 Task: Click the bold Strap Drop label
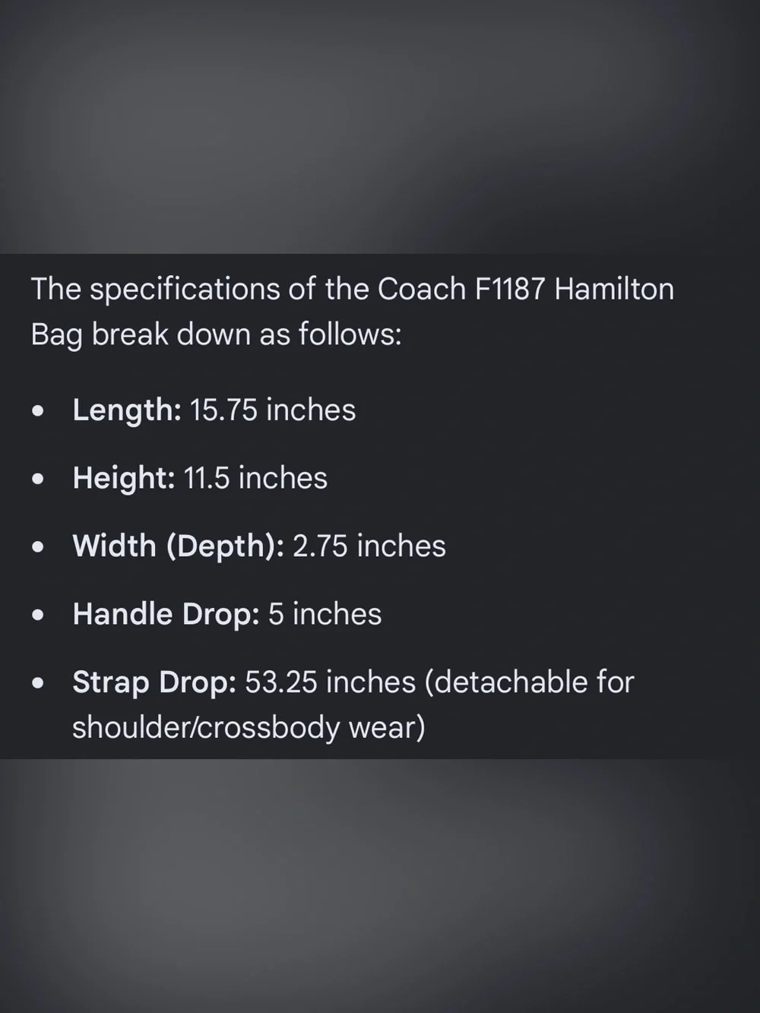[x=155, y=682]
